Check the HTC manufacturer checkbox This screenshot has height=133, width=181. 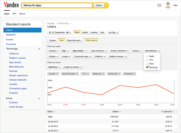(x=147, y=60)
